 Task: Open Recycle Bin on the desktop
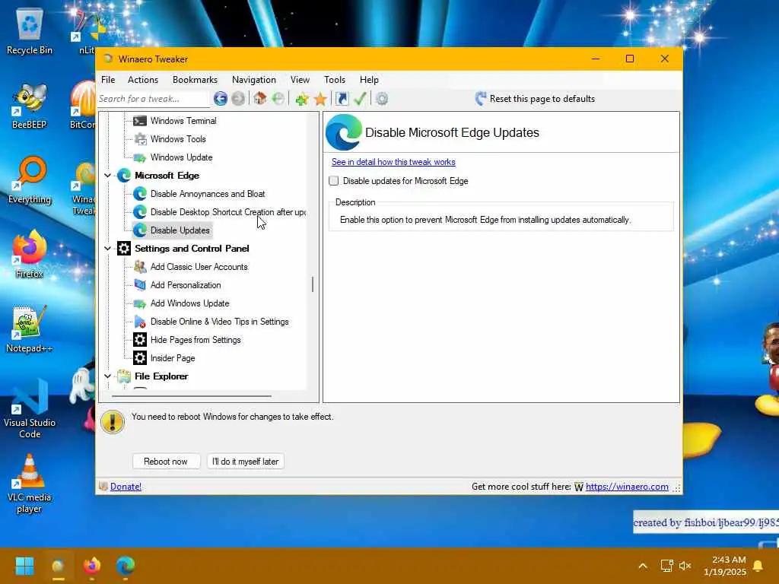click(30, 31)
